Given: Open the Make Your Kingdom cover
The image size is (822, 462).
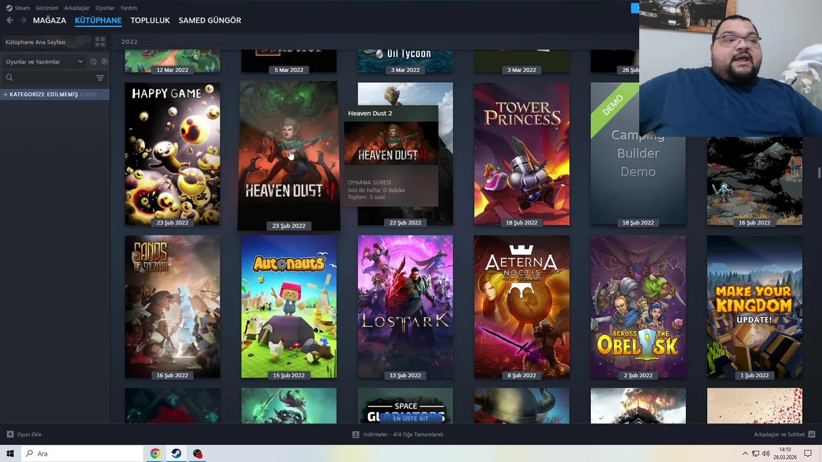Looking at the screenshot, I should [x=755, y=306].
